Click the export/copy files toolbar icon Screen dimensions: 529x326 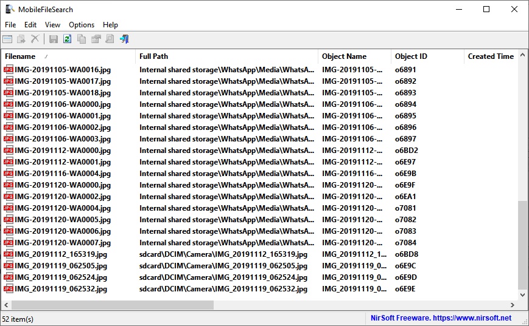coord(21,39)
